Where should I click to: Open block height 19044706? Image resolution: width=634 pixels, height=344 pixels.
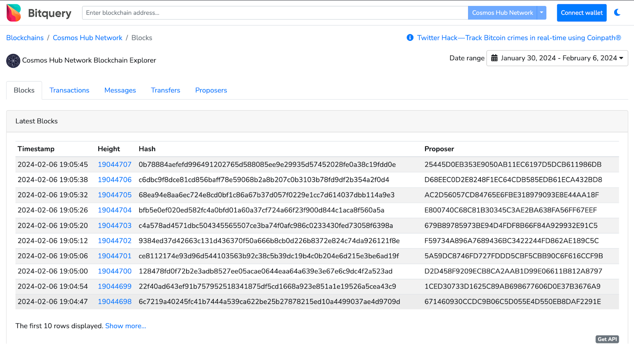point(115,180)
